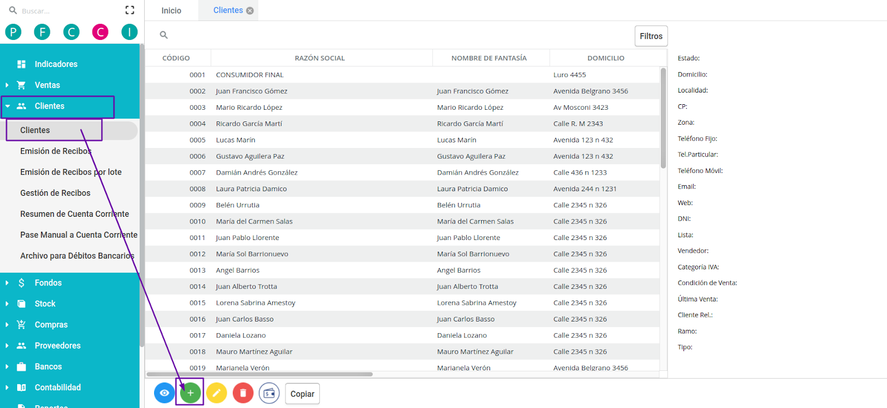This screenshot has height=408, width=887.
Task: Open Indicadores in the sidebar
Action: [56, 64]
